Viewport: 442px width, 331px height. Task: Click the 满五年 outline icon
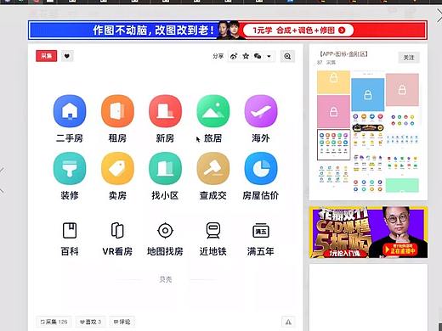pyautogui.click(x=261, y=230)
